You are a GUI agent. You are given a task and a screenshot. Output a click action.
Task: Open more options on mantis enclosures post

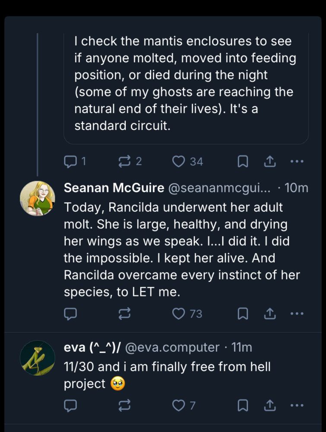point(297,162)
